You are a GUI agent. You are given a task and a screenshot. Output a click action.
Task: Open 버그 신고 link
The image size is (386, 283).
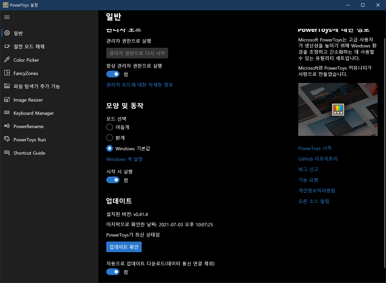tap(308, 169)
